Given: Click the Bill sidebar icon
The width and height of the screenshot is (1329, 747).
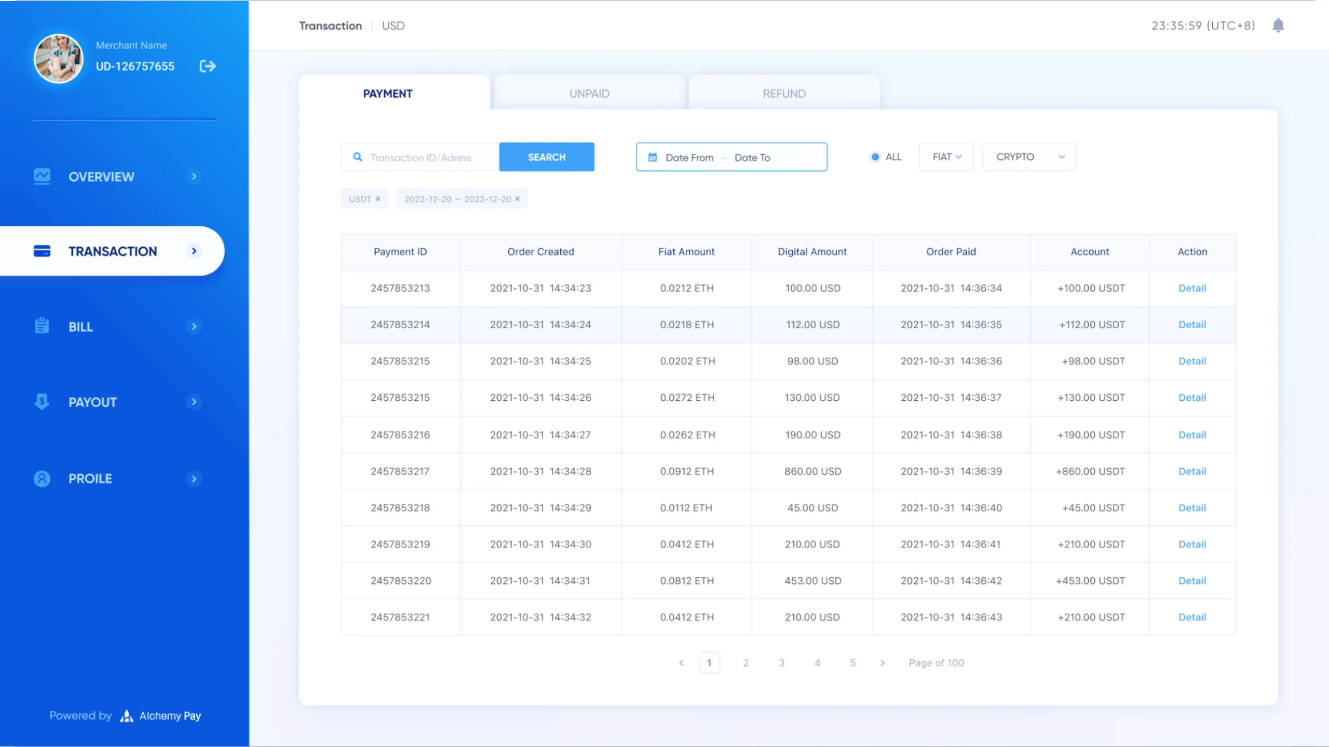Looking at the screenshot, I should click(43, 326).
